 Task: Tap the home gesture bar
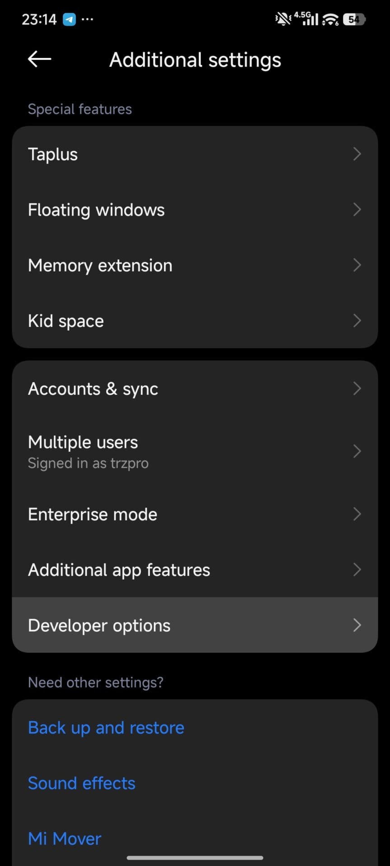[x=195, y=857]
